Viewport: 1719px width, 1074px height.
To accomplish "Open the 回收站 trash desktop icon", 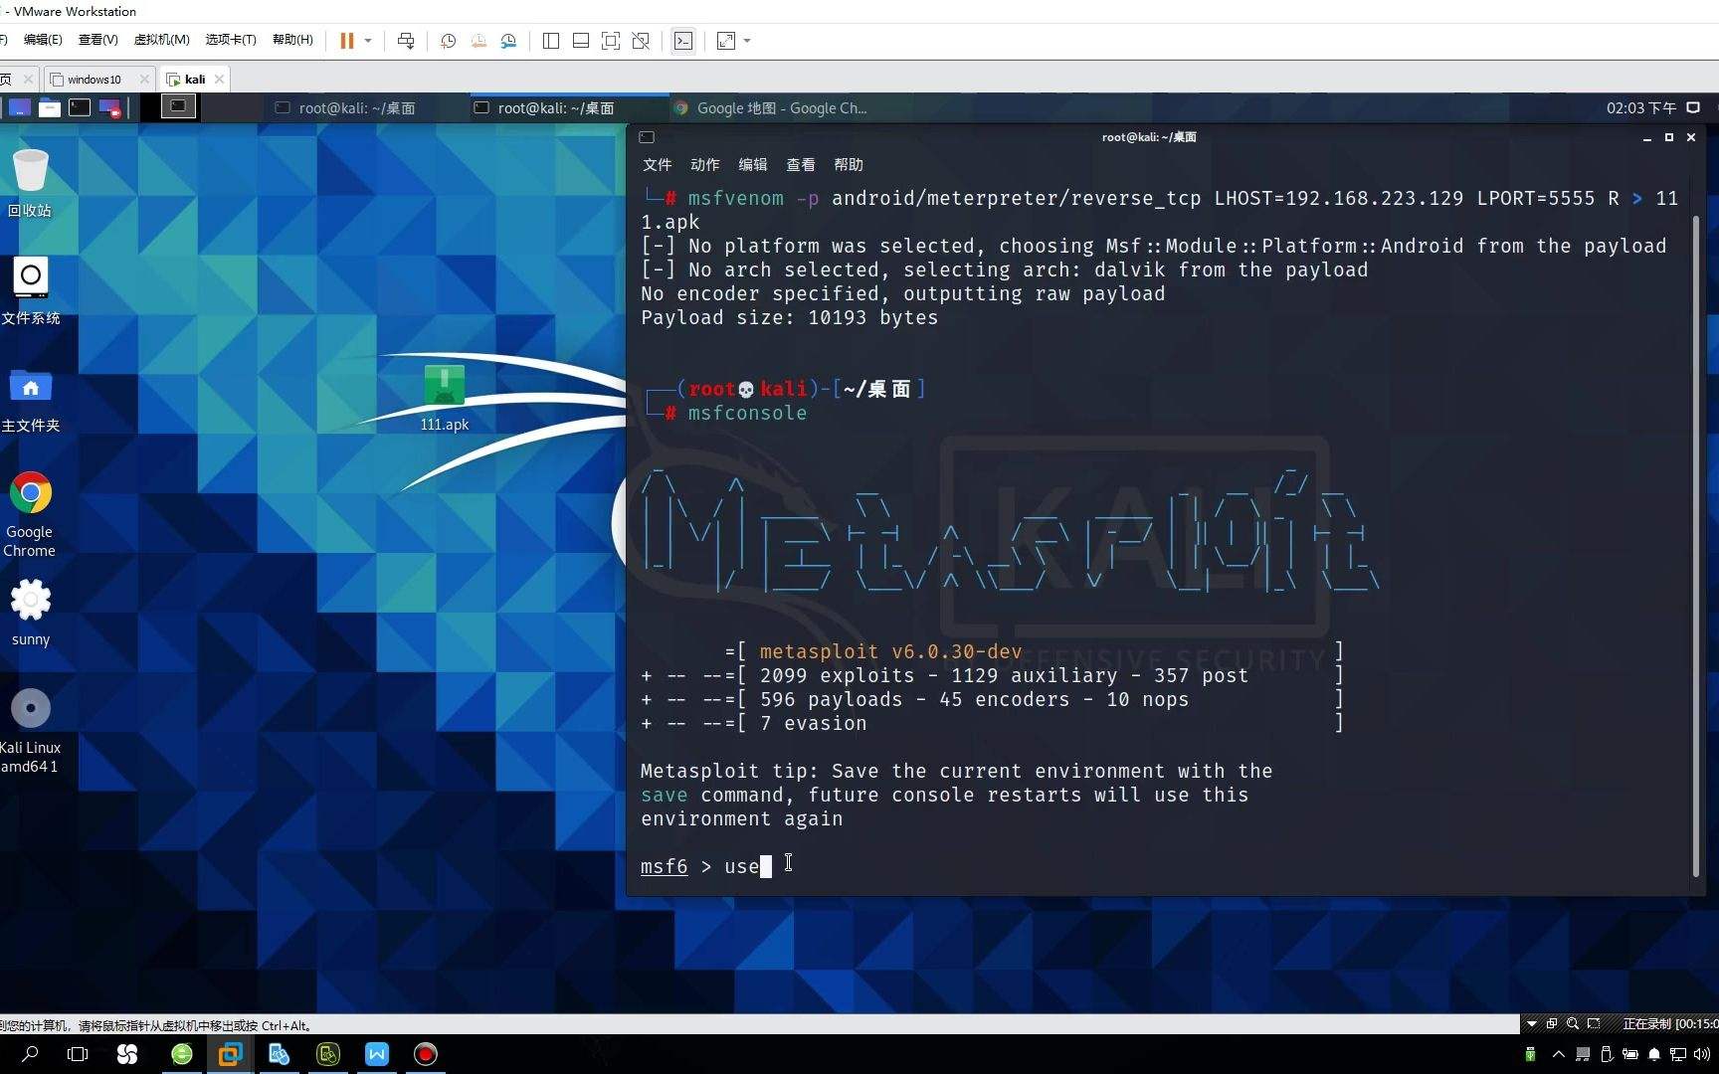I will [x=30, y=183].
